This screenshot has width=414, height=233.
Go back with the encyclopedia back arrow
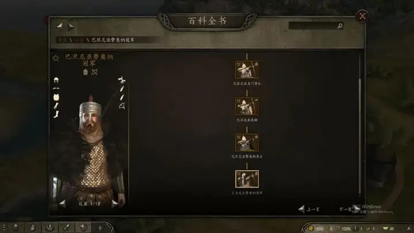pos(60,26)
